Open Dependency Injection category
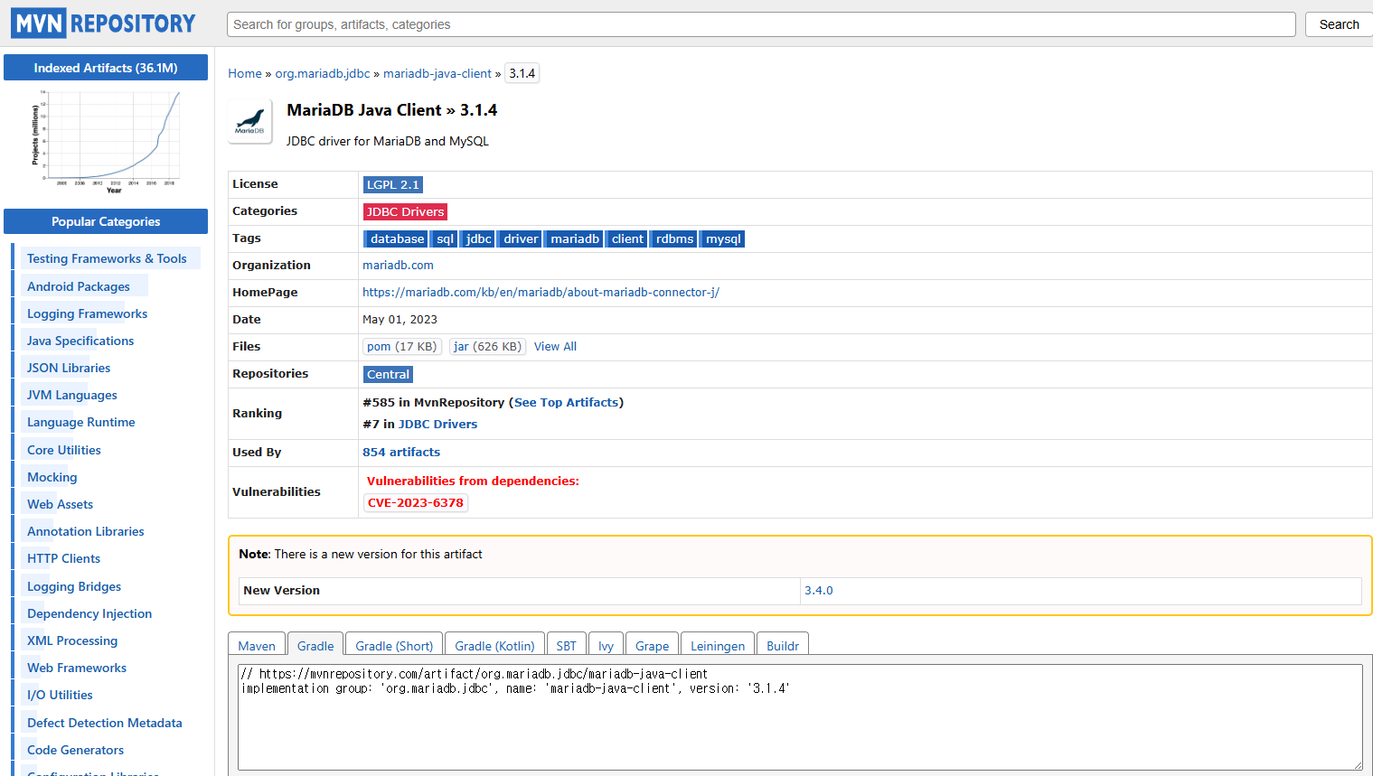Screen dimensions: 1373x776 89,613
